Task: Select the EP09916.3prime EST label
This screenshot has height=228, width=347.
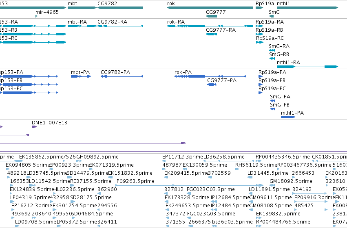Action: coord(314,198)
